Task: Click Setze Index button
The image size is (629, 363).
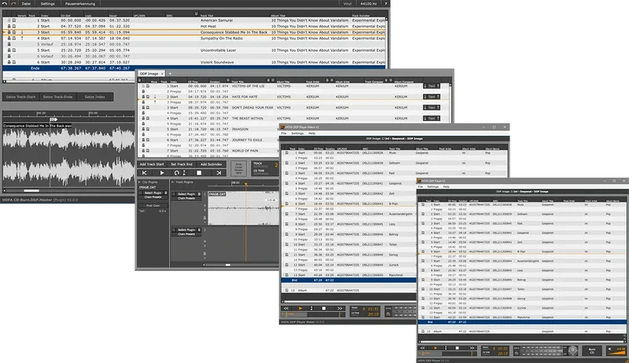Action: coord(94,97)
